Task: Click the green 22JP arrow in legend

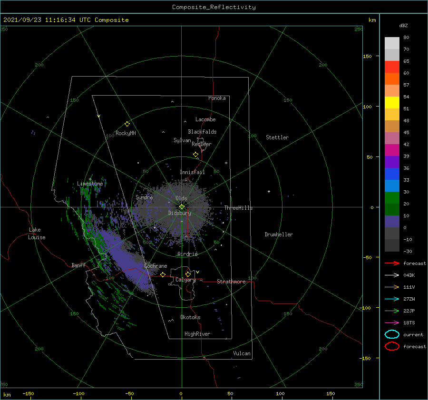Action: pyautogui.click(x=392, y=311)
